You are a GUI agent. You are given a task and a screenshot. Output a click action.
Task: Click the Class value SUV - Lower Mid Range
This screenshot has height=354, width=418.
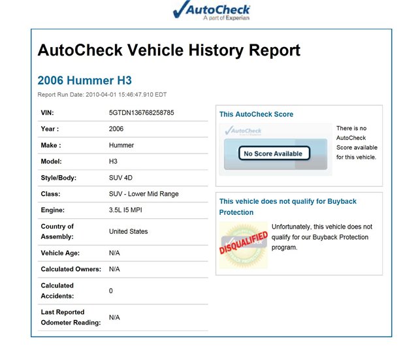coord(144,194)
